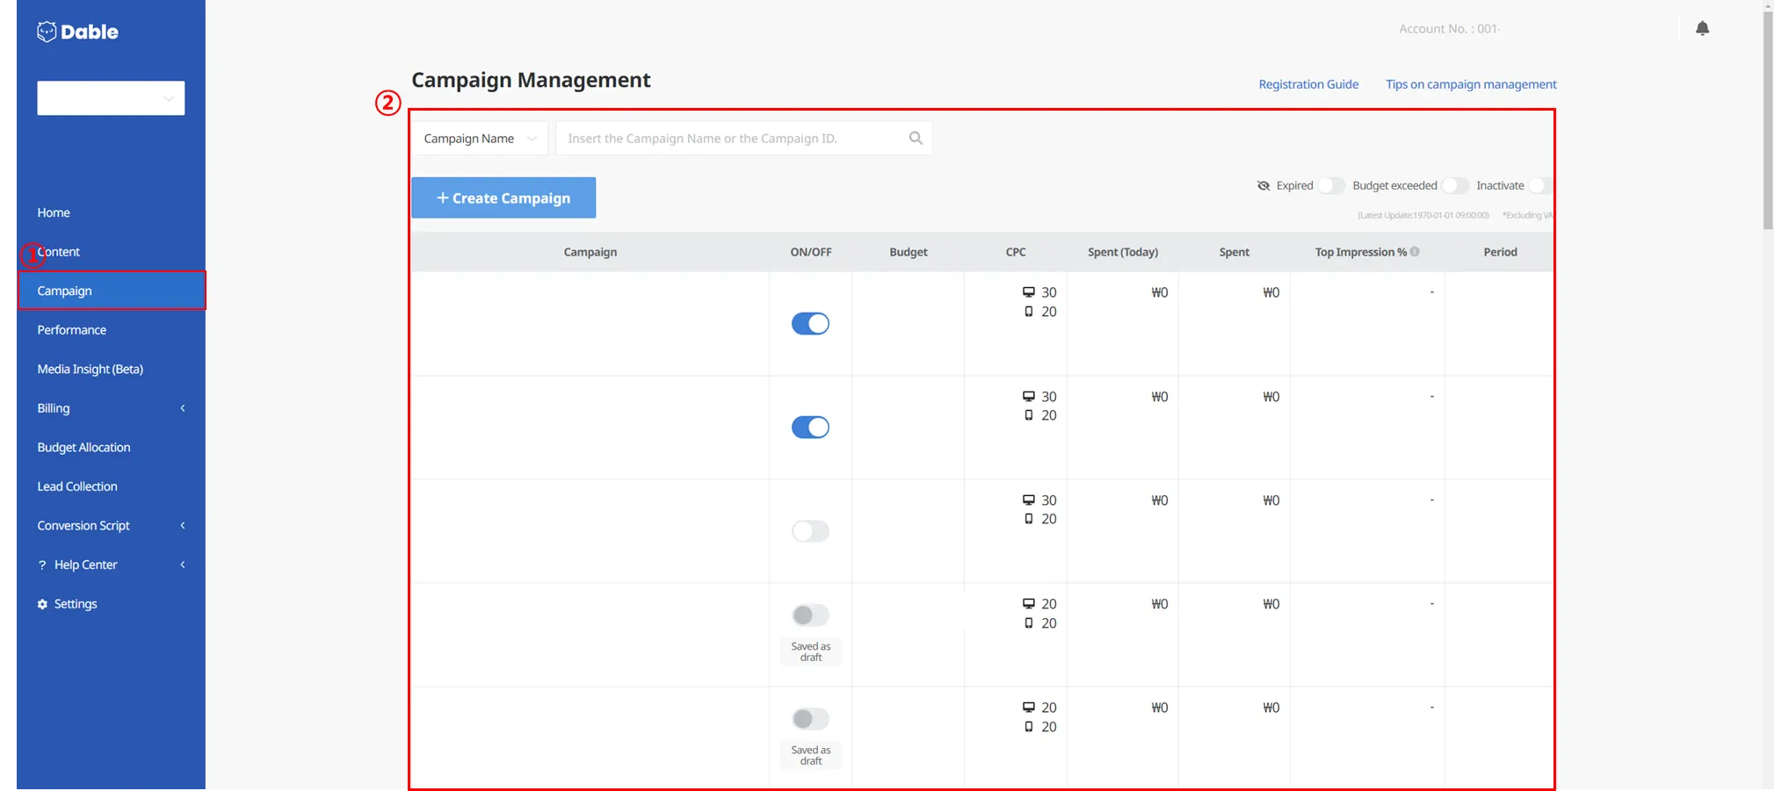Image resolution: width=1774 pixels, height=791 pixels.
Task: Click the Create Campaign button
Action: 503,198
